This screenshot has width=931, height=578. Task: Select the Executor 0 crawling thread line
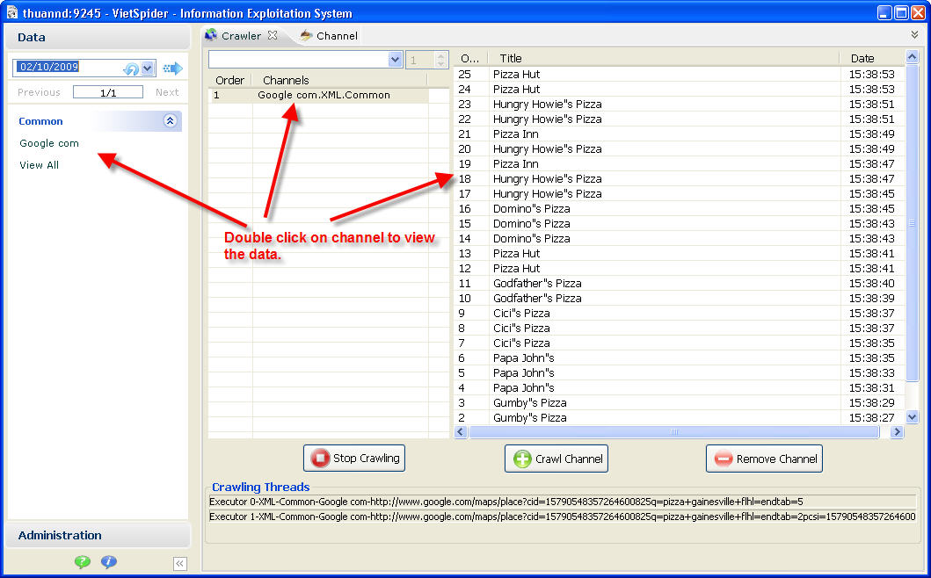pyautogui.click(x=563, y=502)
